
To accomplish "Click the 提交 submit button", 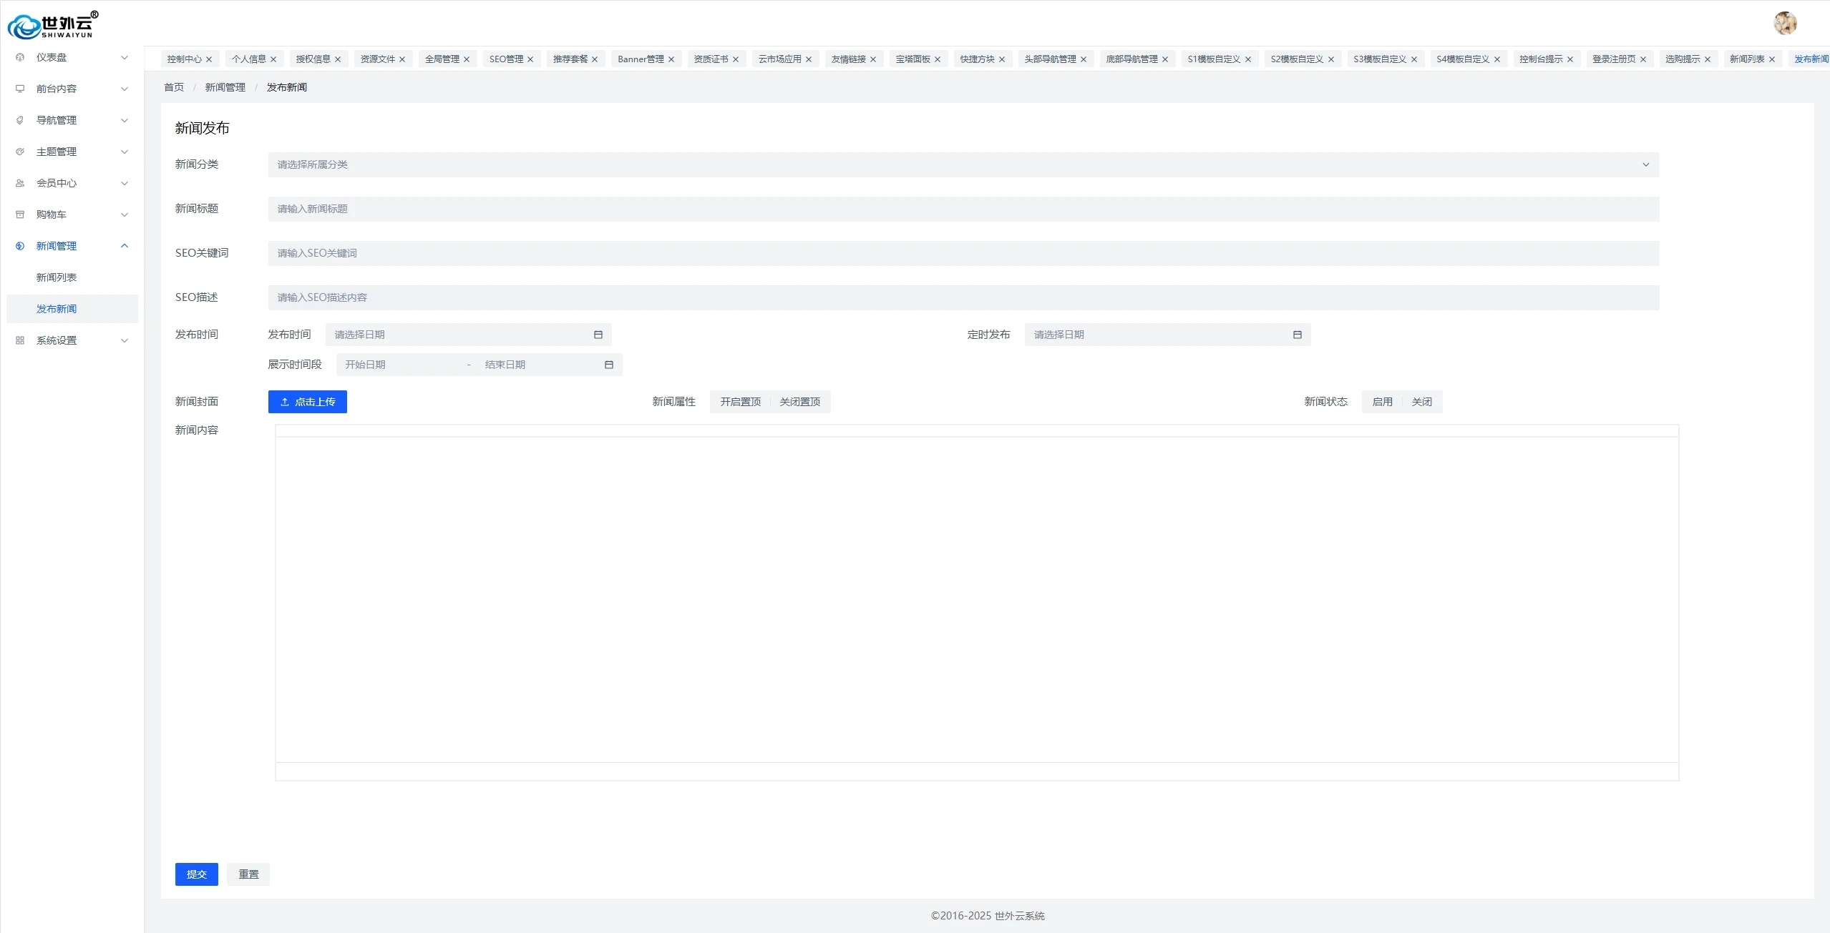I will click(x=196, y=874).
